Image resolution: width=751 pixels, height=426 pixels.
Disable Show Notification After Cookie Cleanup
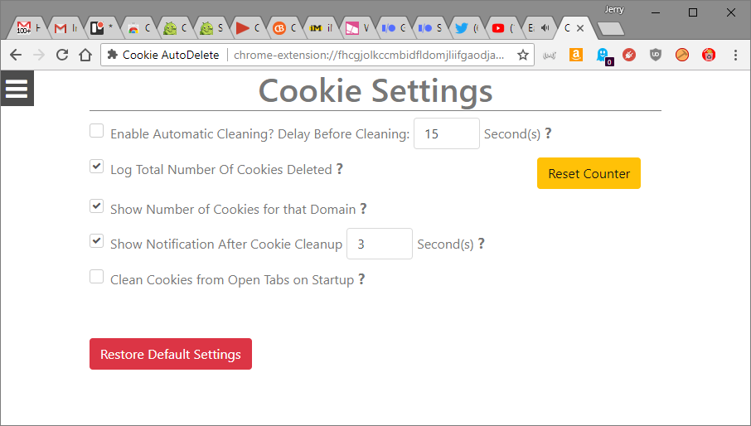(97, 241)
